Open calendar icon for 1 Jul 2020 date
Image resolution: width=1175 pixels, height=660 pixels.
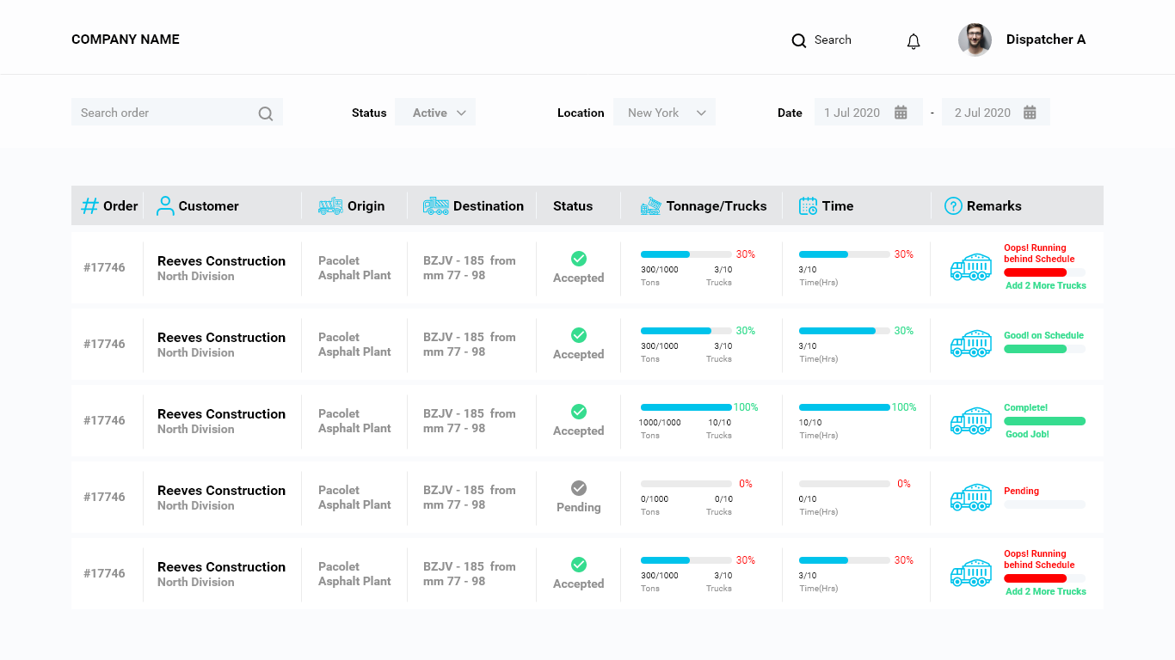901,113
